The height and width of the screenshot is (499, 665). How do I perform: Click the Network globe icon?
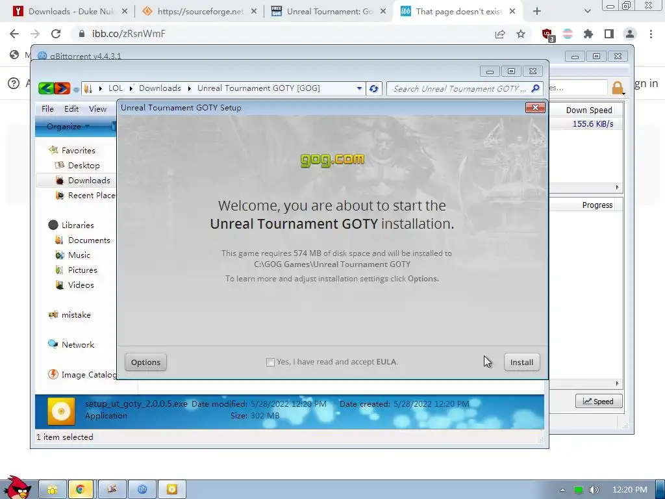53,344
